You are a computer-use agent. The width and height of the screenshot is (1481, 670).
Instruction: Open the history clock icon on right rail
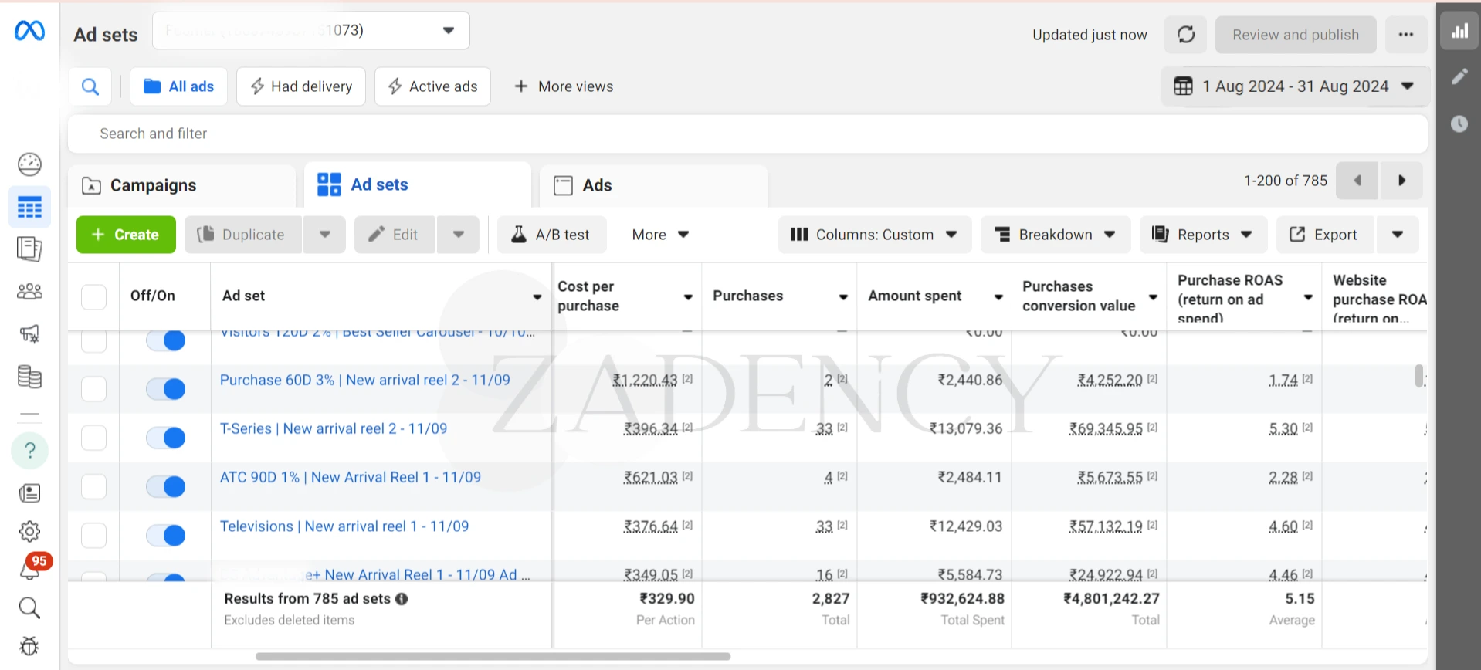tap(1459, 124)
